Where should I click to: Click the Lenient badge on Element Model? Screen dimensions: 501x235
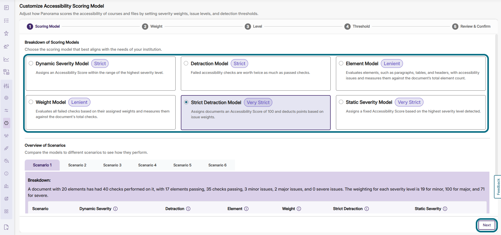click(x=392, y=64)
